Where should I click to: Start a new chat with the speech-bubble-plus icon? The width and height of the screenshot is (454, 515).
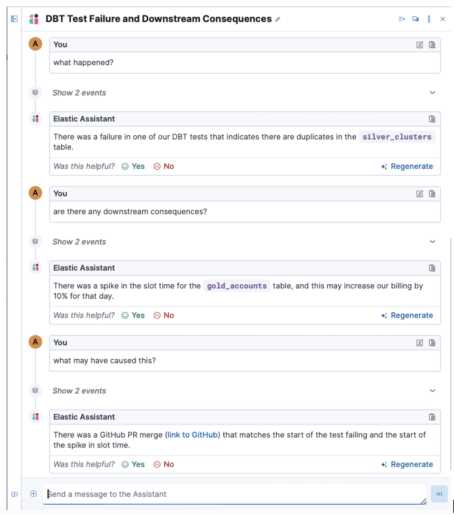(x=415, y=19)
